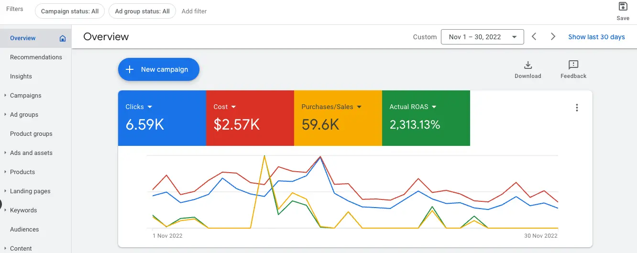Click the Campaign status: All filter chip
The height and width of the screenshot is (253, 637).
click(x=70, y=11)
